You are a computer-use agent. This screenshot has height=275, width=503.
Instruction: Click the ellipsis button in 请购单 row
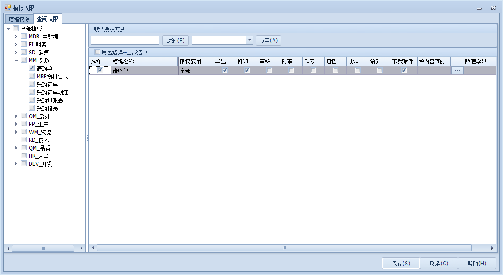457,70
